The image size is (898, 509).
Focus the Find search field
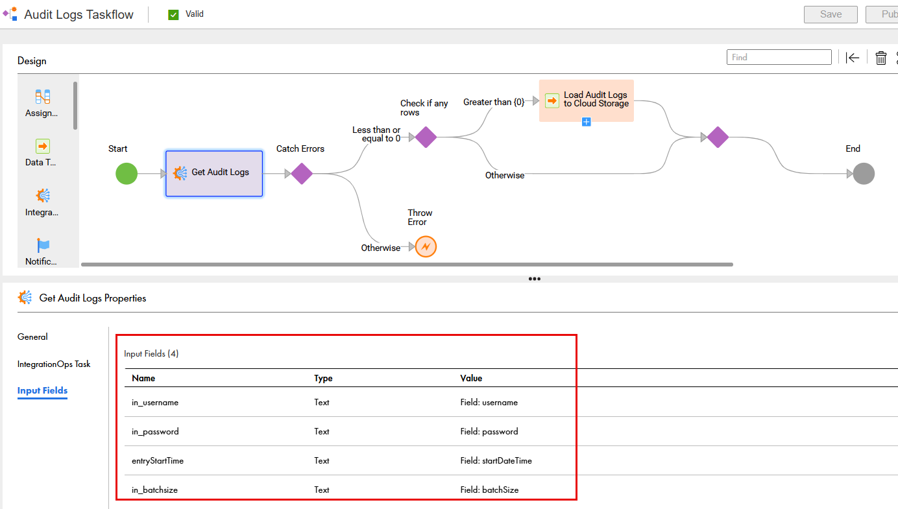(779, 57)
